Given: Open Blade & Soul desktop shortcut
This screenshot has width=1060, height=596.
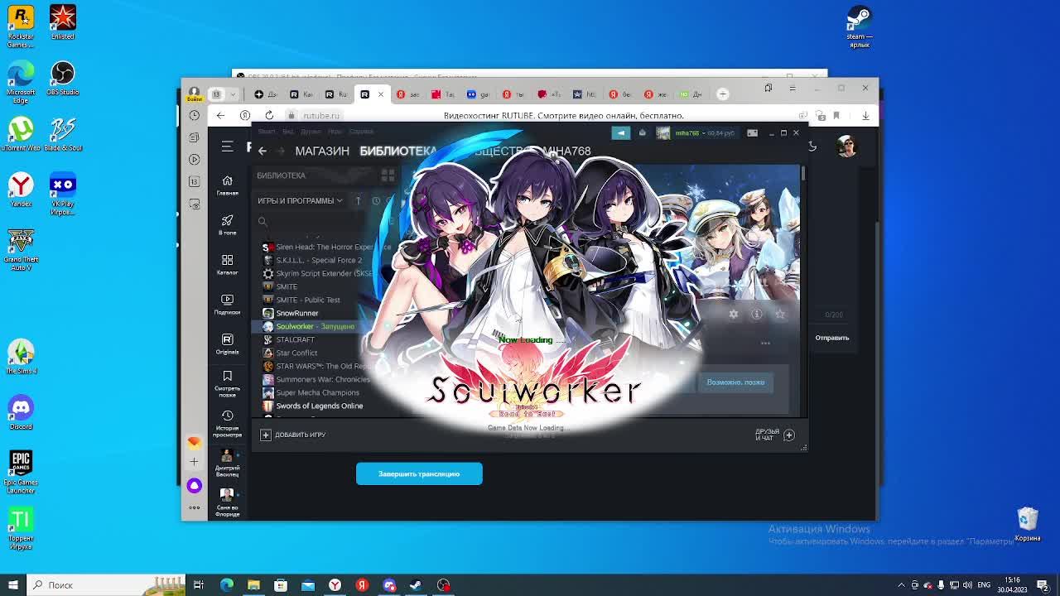Looking at the screenshot, I should click(x=63, y=134).
